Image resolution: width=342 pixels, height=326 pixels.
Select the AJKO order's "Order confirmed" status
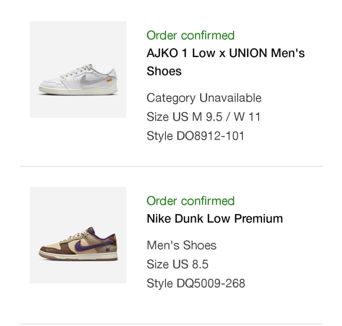(x=190, y=35)
